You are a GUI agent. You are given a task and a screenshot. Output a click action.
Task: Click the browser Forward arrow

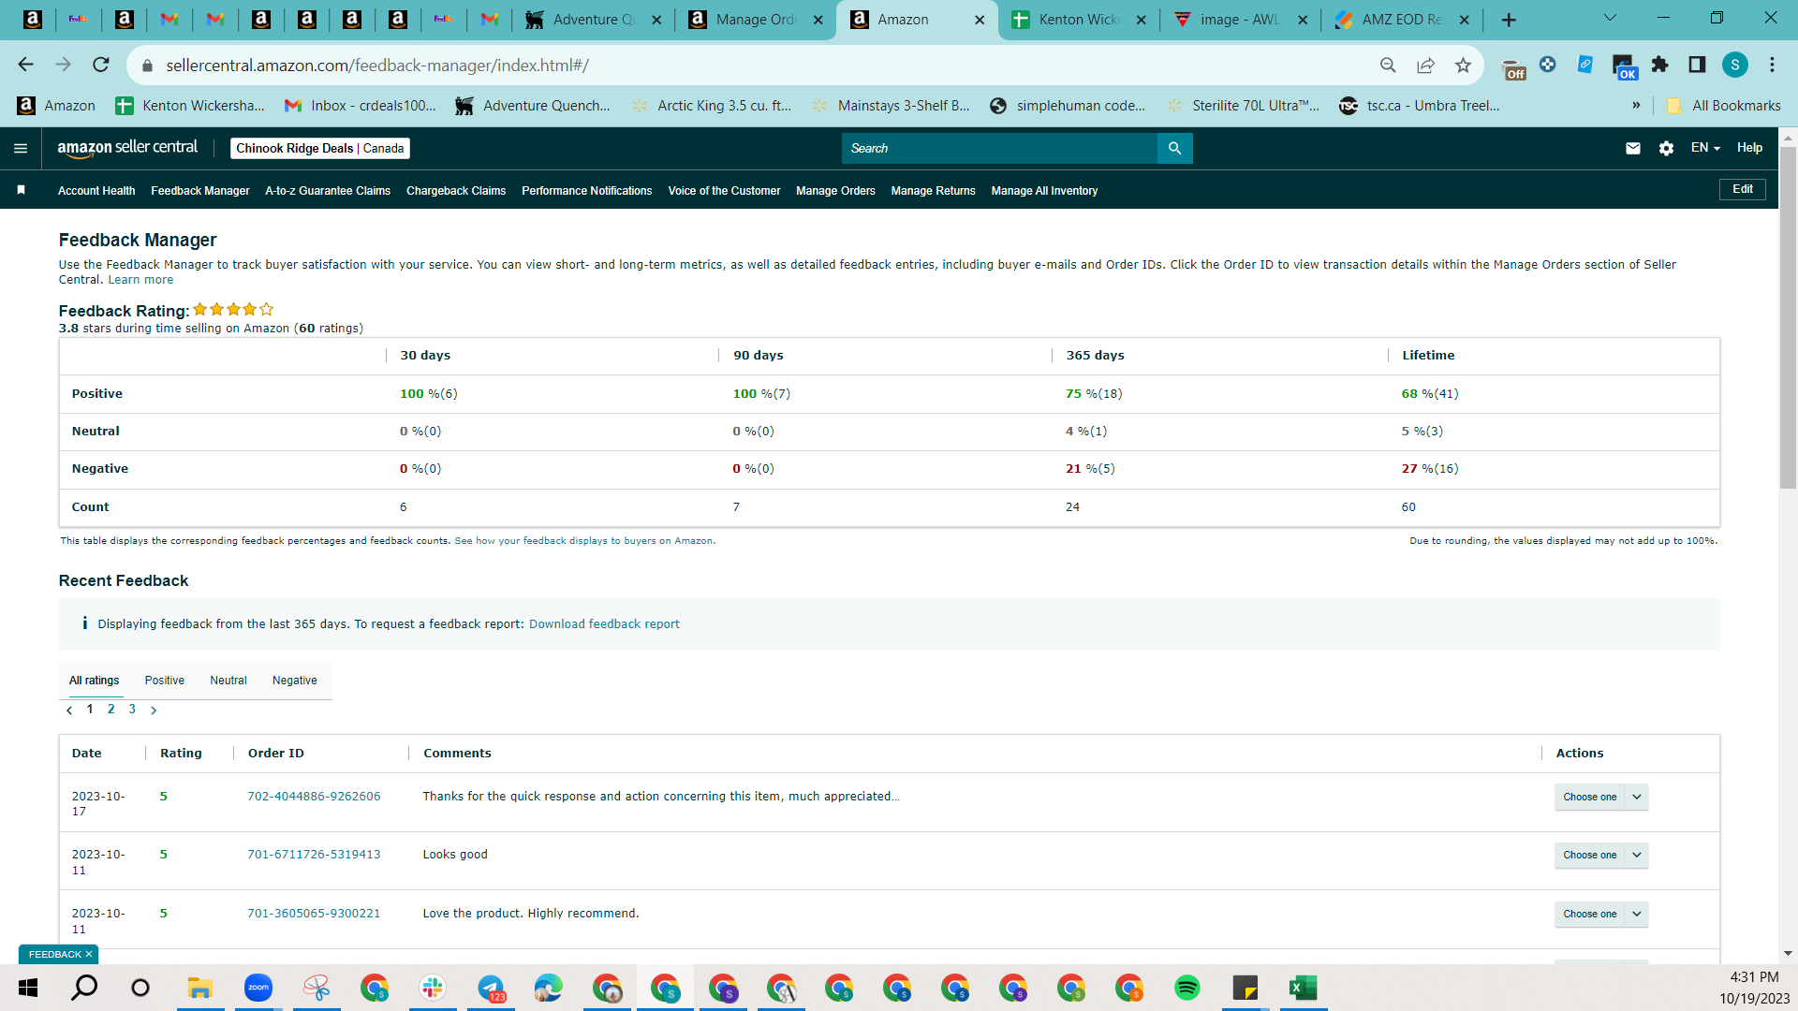pyautogui.click(x=63, y=65)
